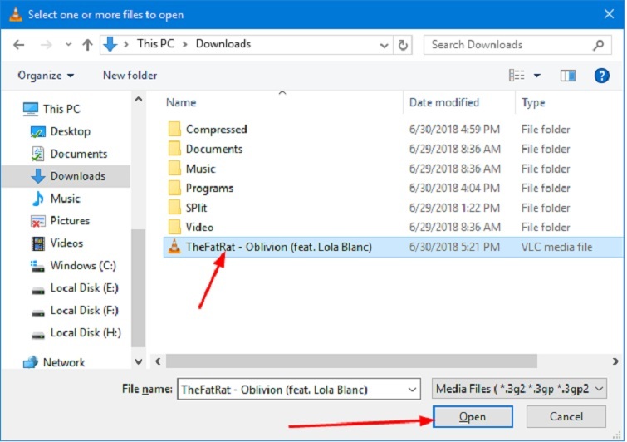The height and width of the screenshot is (442, 627).
Task: Select Local Disk (E:) in sidebar
Action: 84,288
